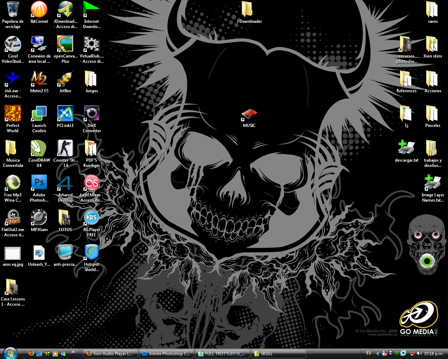Open volume speaker tray icon
The height and width of the screenshot is (359, 448).
click(x=419, y=353)
